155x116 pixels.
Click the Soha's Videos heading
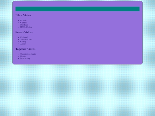[x=24, y=32]
